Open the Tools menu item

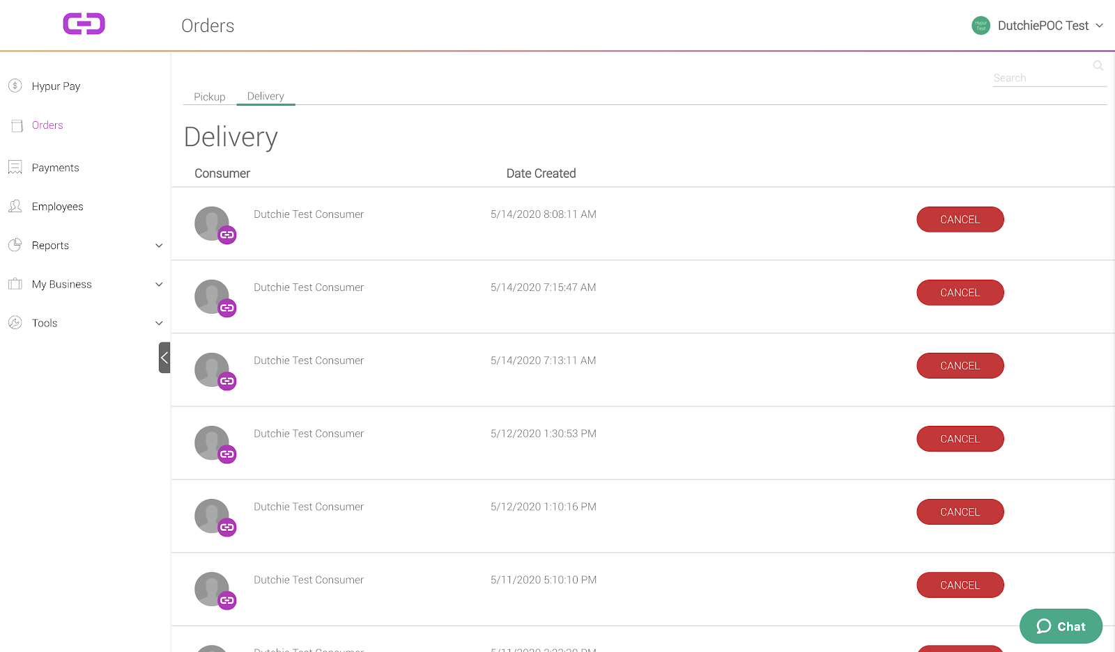coord(45,324)
